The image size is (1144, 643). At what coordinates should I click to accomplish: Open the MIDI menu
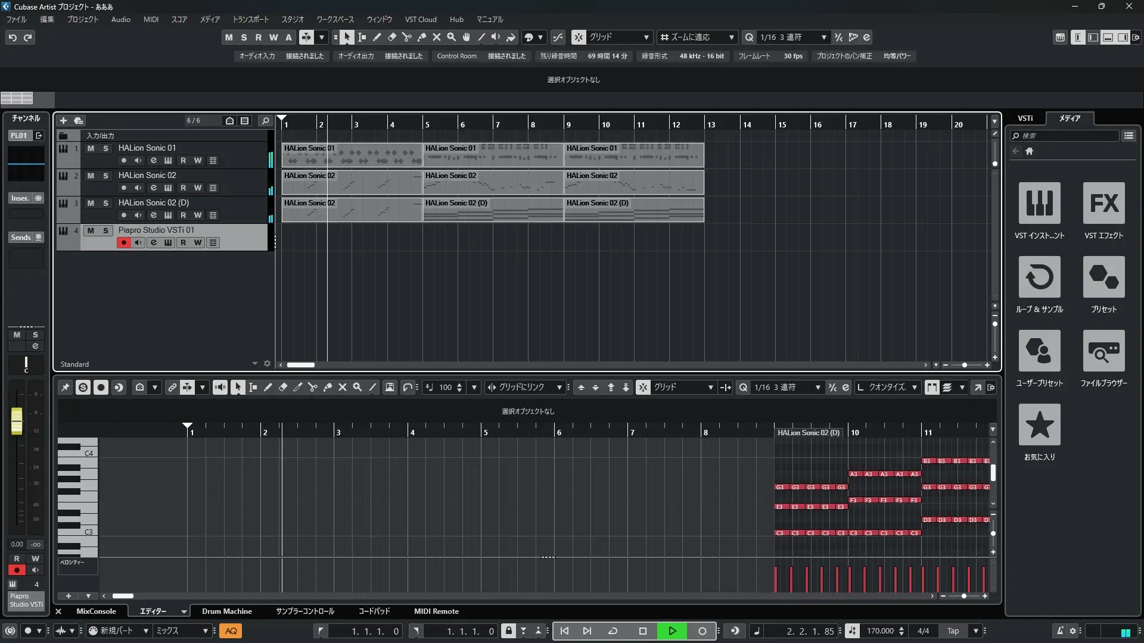coord(151,20)
